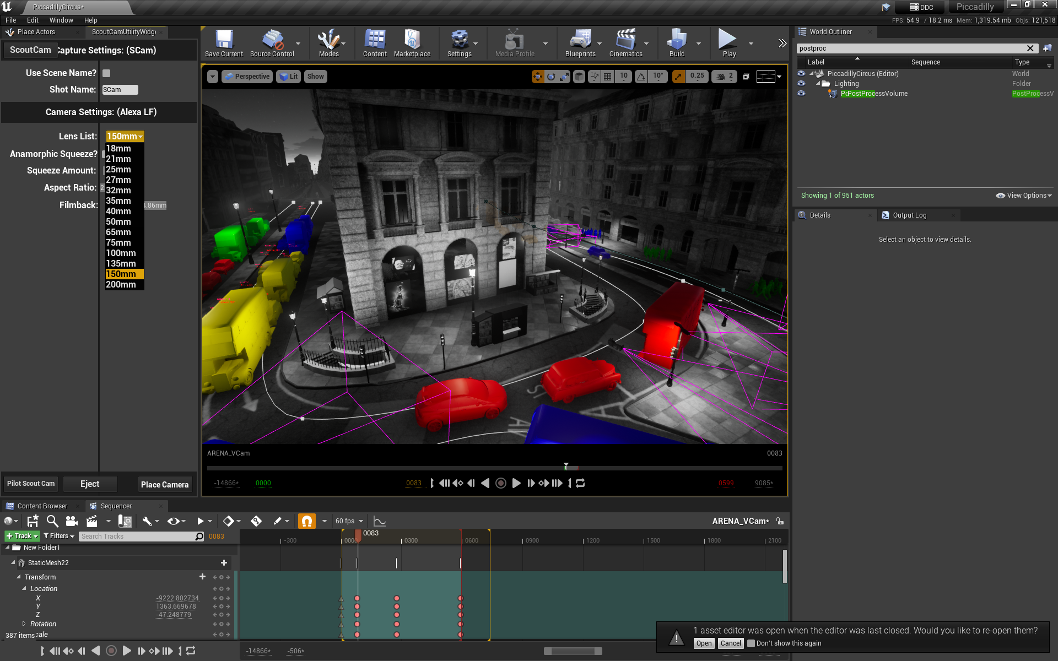Open the 60 fps frame rate dropdown
1058x661 pixels.
click(349, 521)
